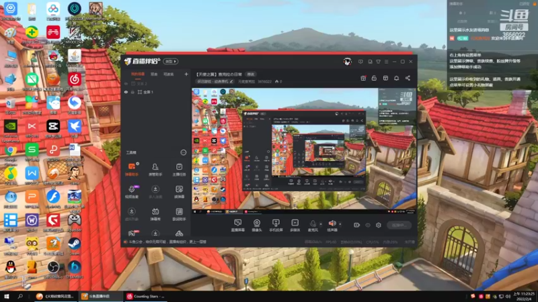Click the stream title 【天使之翼】
Screen dimensions: 538x302
click(219, 74)
